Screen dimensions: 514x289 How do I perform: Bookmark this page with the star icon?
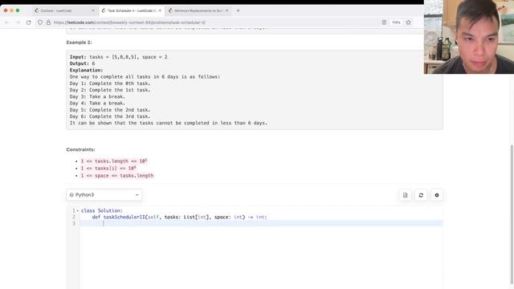point(408,22)
